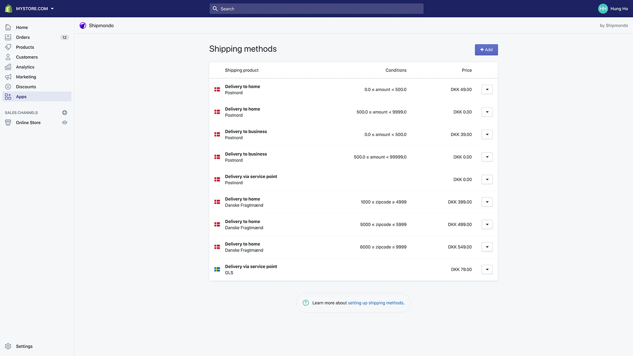Image resolution: width=633 pixels, height=356 pixels.
Task: Click the Online Store storefront icon
Action: tap(8, 123)
